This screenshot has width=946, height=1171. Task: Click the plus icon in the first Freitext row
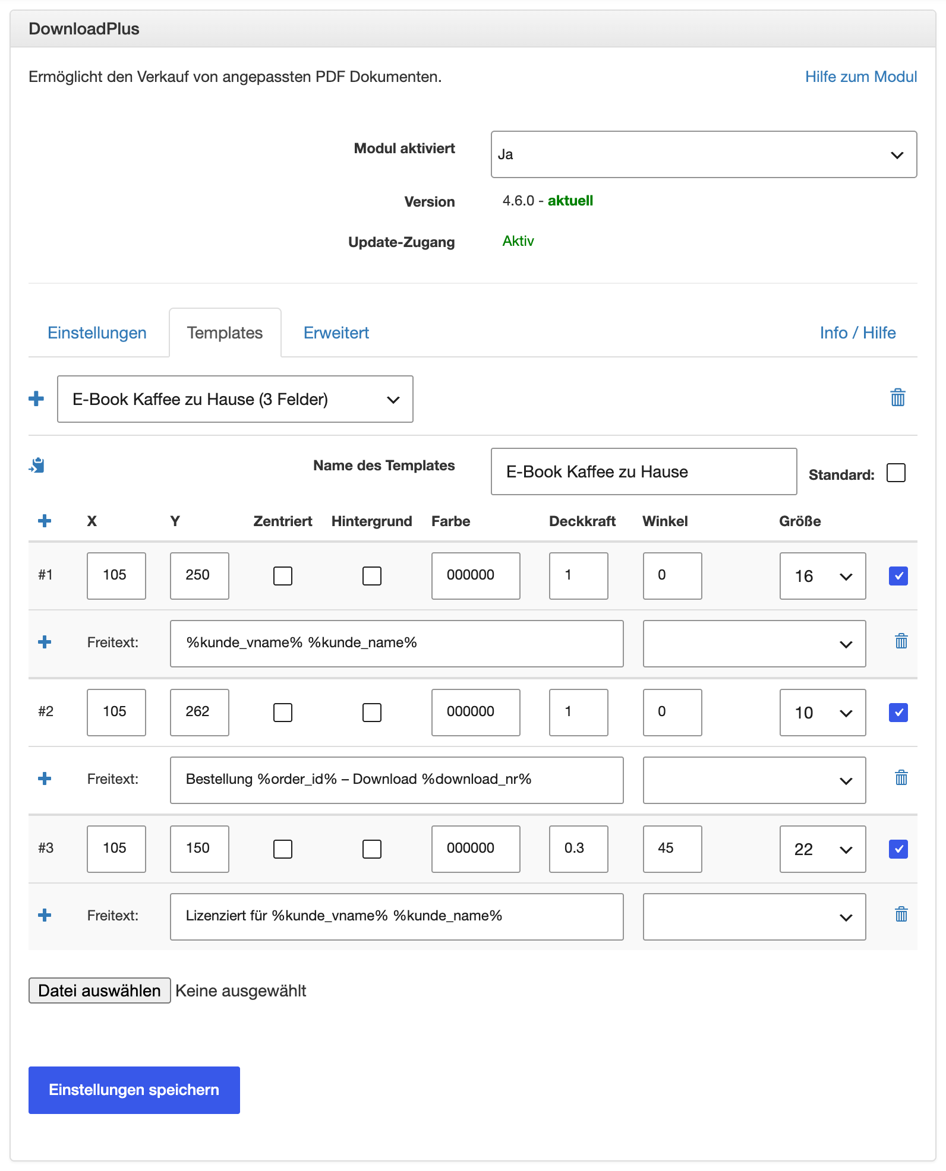45,642
